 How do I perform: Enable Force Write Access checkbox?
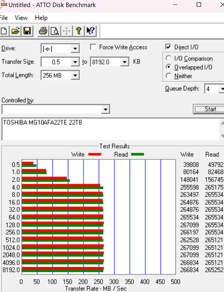click(93, 47)
